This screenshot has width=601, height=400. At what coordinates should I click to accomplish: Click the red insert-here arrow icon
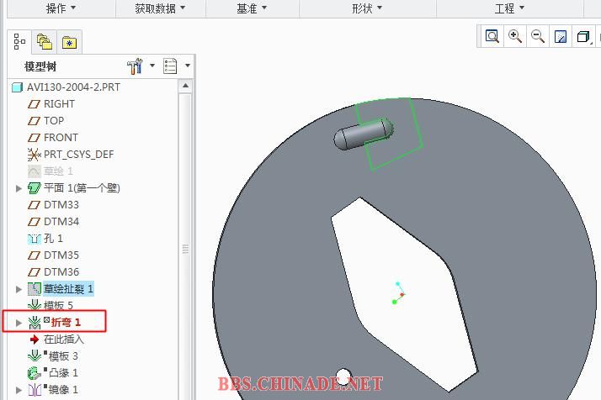coord(35,339)
